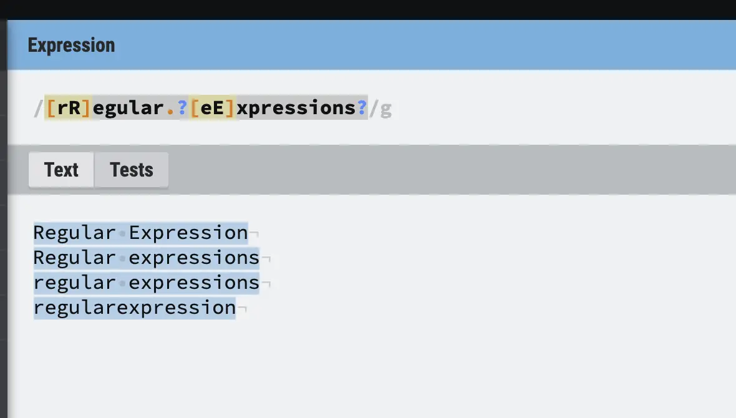Image resolution: width=736 pixels, height=418 pixels.
Task: Place cursor in 'egular' literal of expression
Action: [128, 107]
